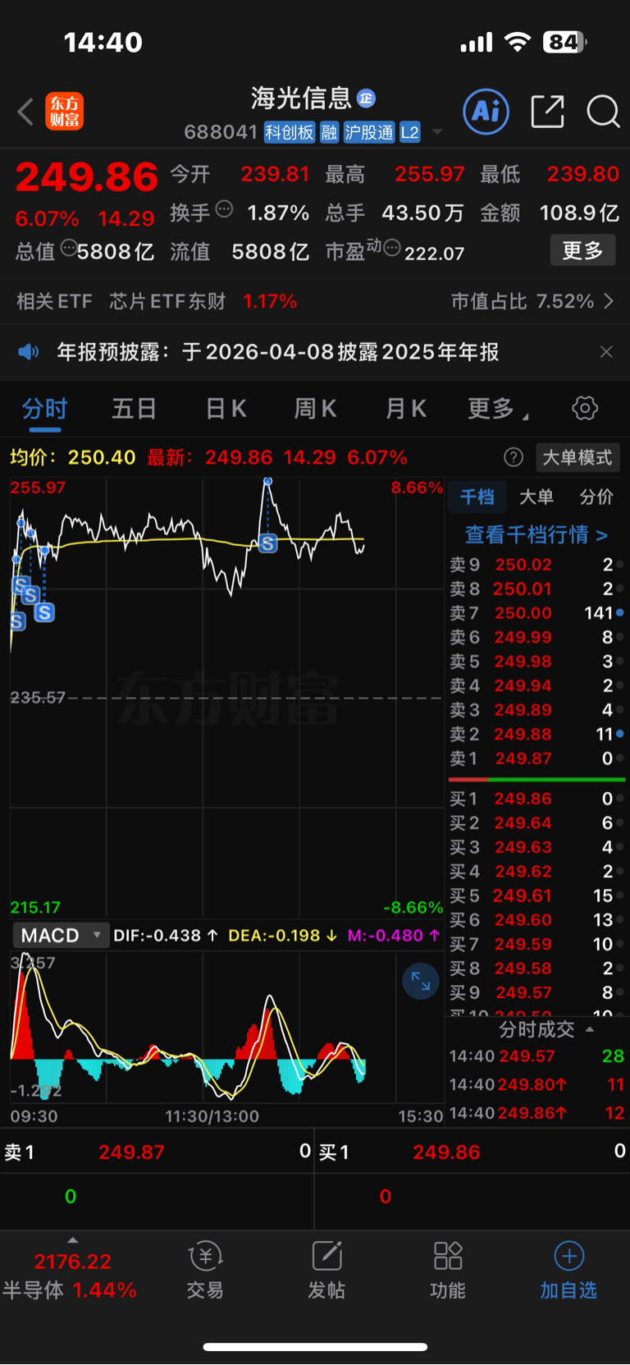Tap the bottom 卖1 249.87 quote
Image resolution: width=630 pixels, height=1365 pixels.
[x=157, y=1152]
